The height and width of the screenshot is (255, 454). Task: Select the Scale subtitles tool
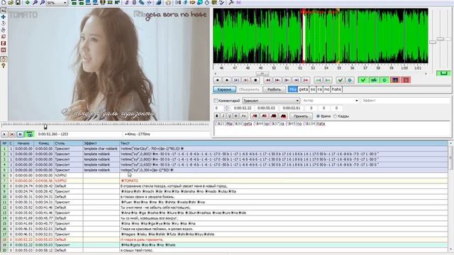pyautogui.click(x=3, y=36)
